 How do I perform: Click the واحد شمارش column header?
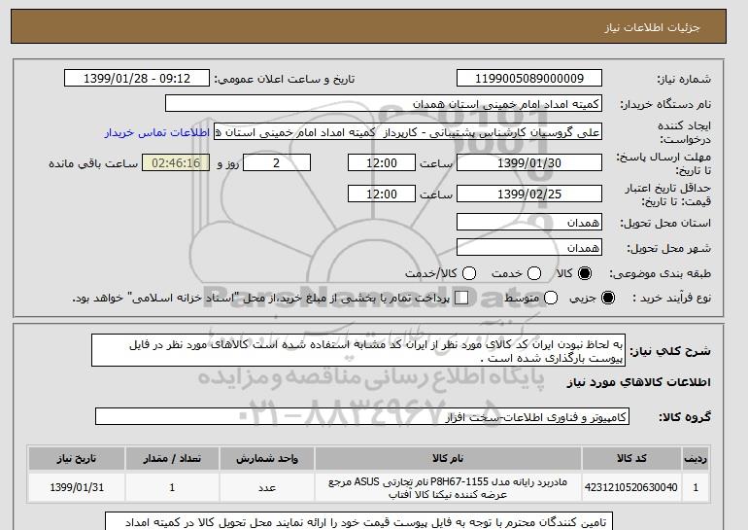click(x=267, y=458)
